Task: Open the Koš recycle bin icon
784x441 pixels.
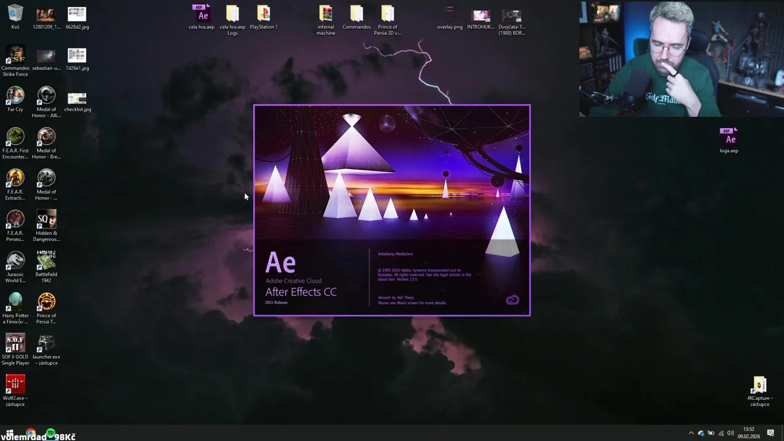Action: tap(15, 17)
